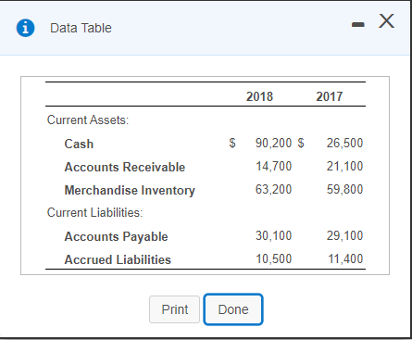The width and height of the screenshot is (412, 340).
Task: Select the Cash row label
Action: coord(79,144)
